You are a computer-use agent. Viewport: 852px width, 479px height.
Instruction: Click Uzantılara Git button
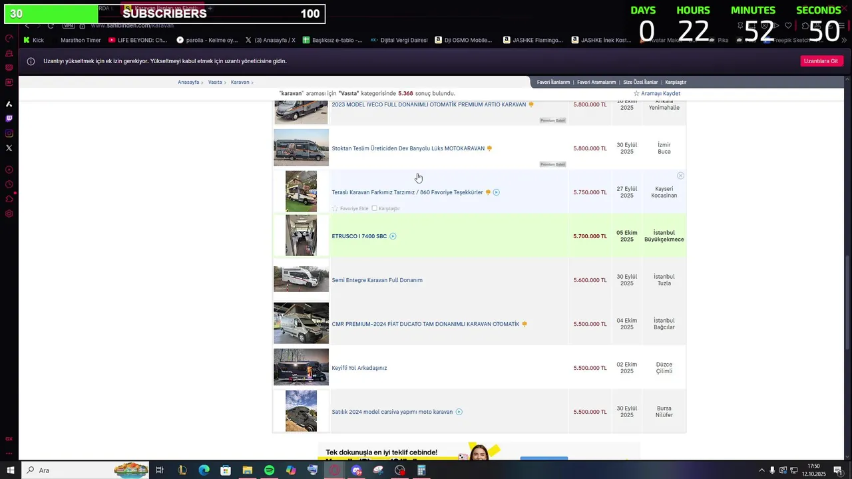(x=821, y=61)
